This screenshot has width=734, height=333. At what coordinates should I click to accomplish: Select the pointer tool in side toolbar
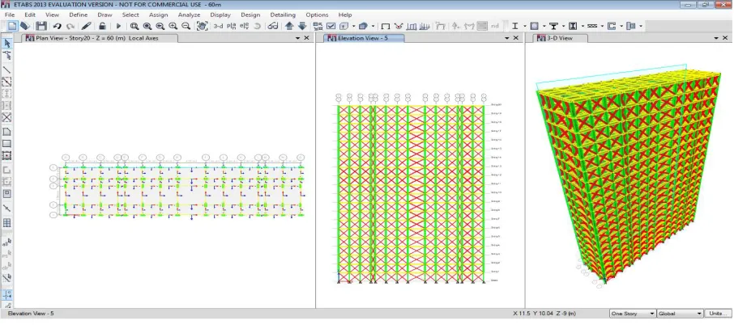coord(7,44)
